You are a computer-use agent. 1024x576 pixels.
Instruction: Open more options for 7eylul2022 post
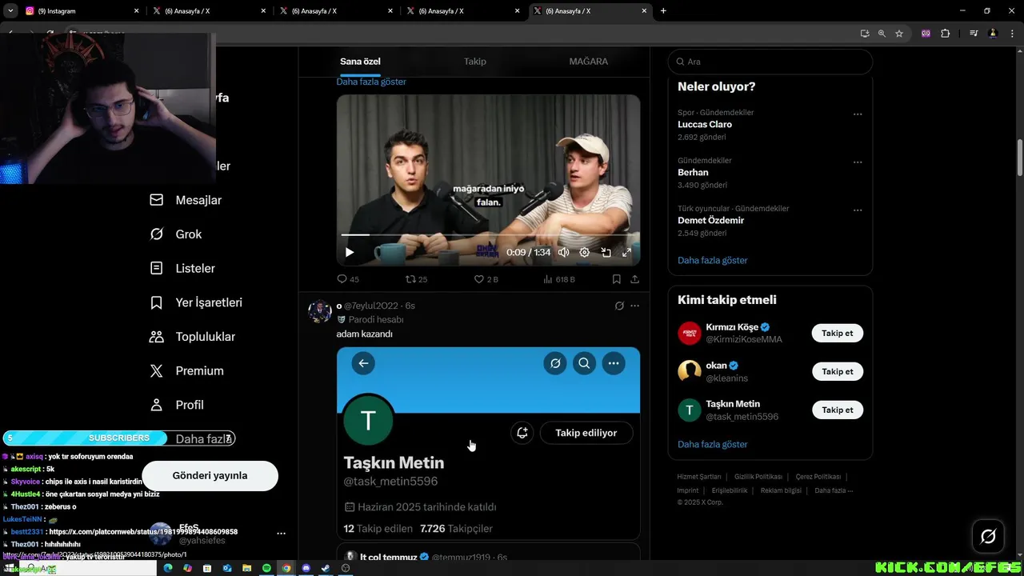[x=634, y=306]
